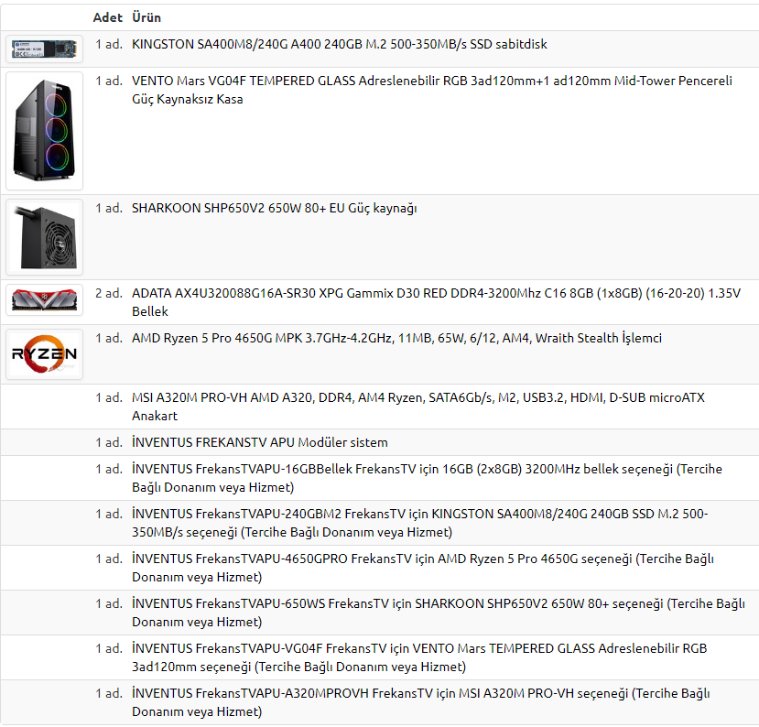Click the ADATA AX4U320088G16A-SR30 XPG Gammix product name
This screenshot has width=759, height=727.
436,302
